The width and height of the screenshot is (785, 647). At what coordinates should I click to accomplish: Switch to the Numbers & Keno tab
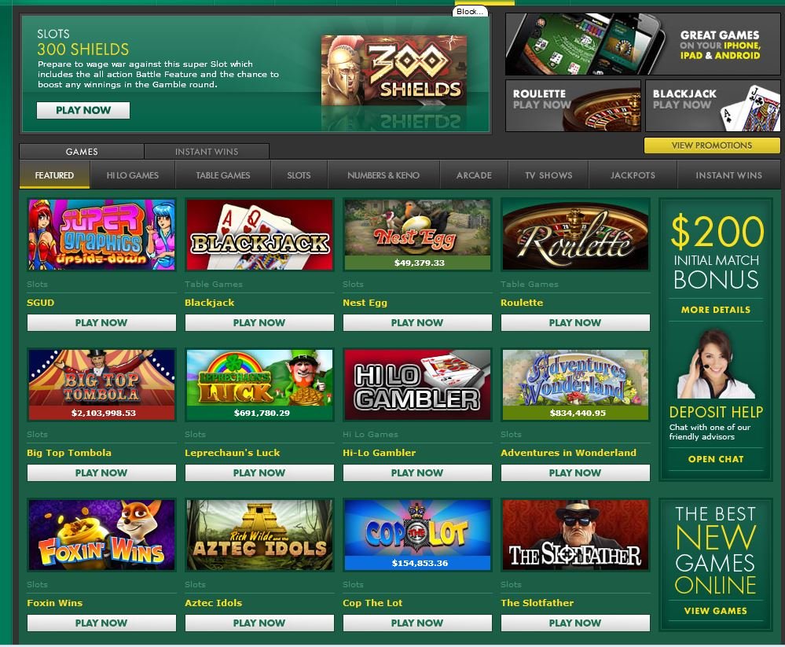(383, 175)
